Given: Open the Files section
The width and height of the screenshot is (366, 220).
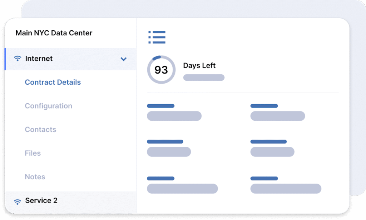Looking at the screenshot, I should click(x=33, y=153).
